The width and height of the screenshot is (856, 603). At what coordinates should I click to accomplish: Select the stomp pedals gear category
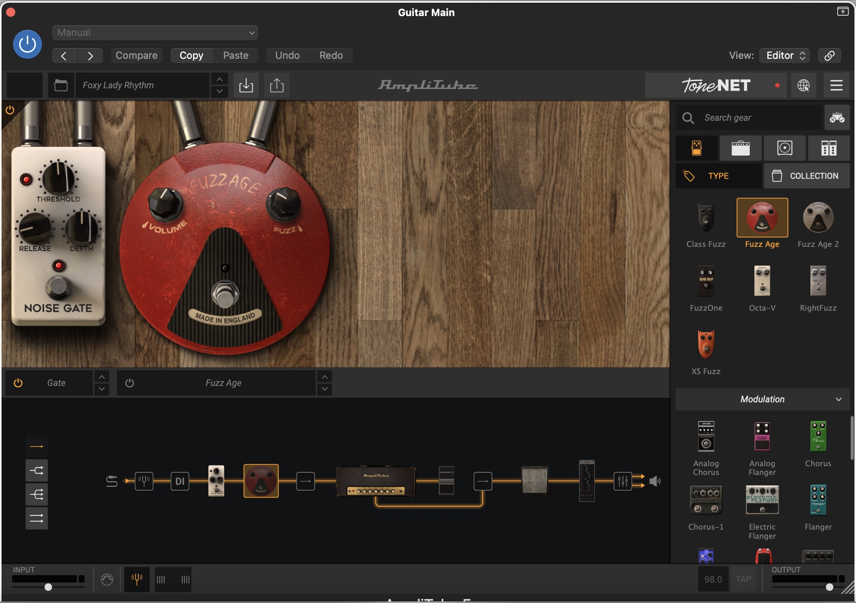[696, 148]
